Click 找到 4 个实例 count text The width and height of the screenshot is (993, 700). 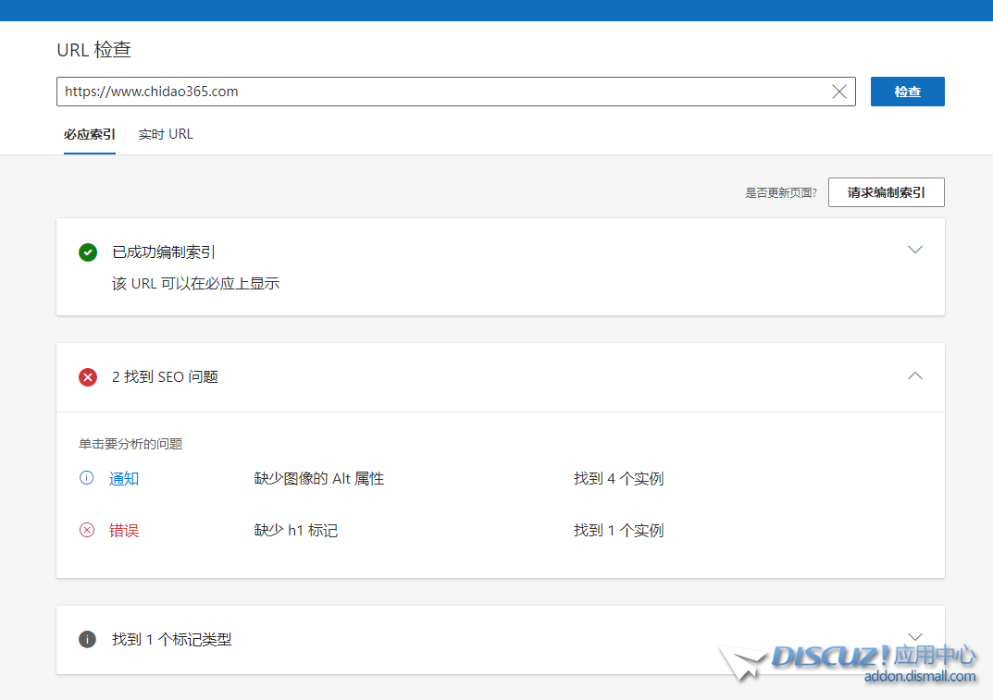point(618,479)
